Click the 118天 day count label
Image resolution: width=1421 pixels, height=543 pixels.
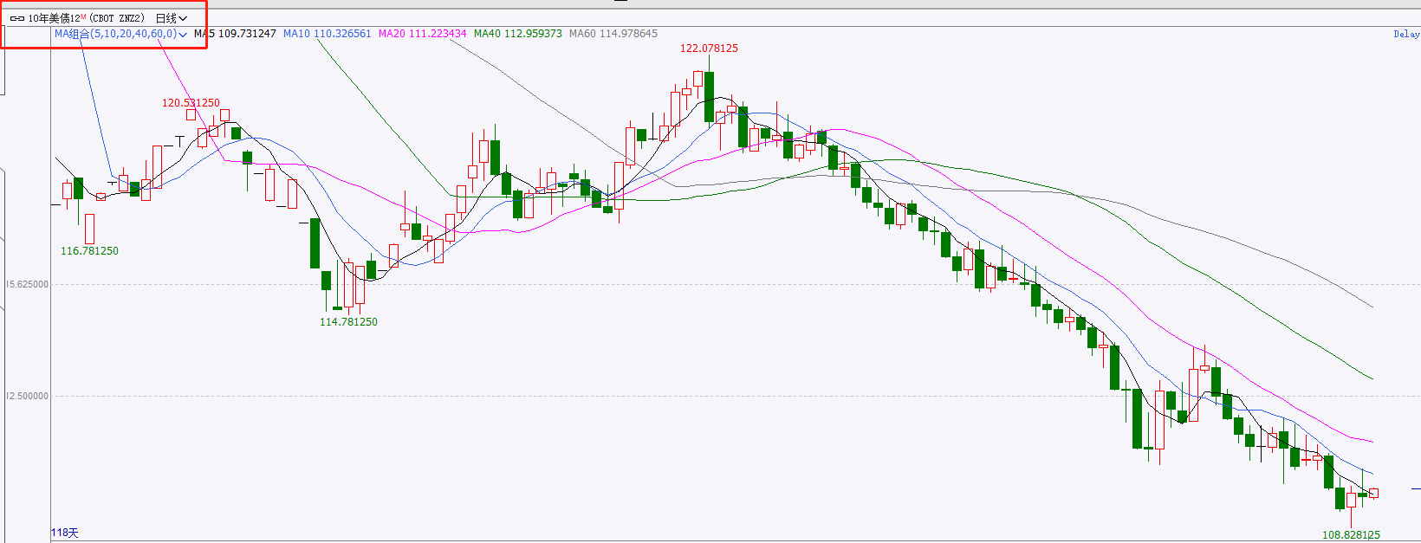tap(65, 533)
